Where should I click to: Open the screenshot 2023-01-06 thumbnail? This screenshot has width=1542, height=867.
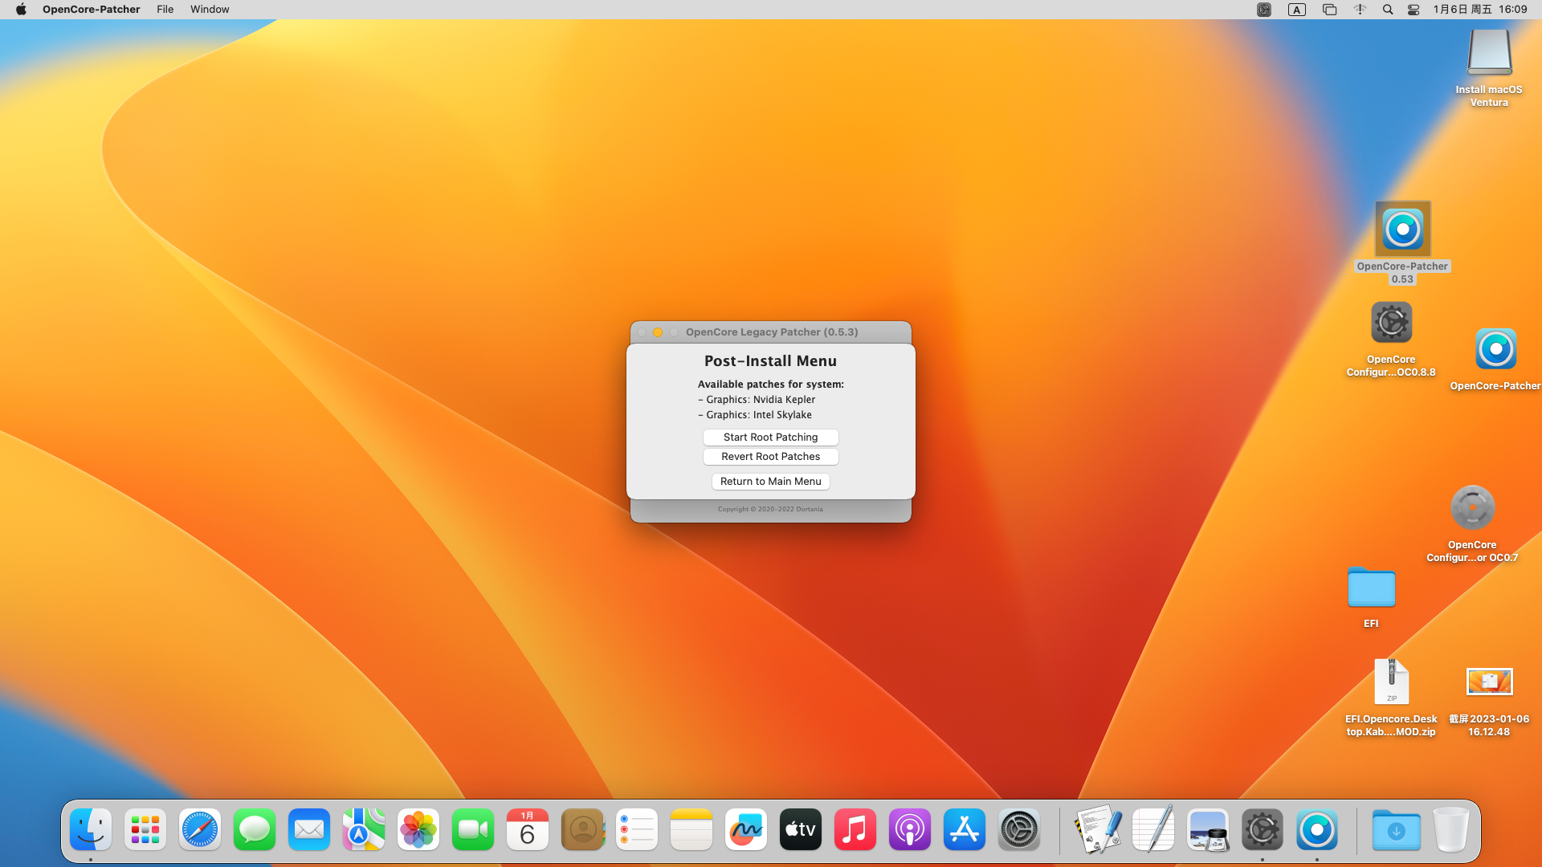point(1488,682)
